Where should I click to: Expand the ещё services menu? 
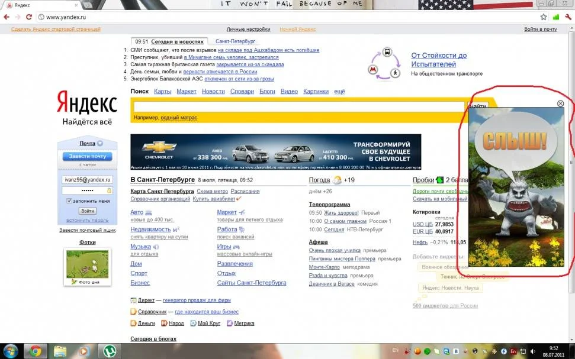tap(339, 92)
